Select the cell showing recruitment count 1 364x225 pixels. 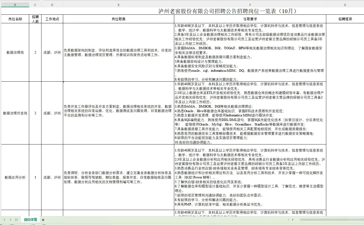35,177
